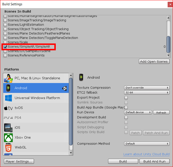This screenshot has width=173, height=167.
Task: Click the Android phone icon in platform list
Action: tap(8, 88)
